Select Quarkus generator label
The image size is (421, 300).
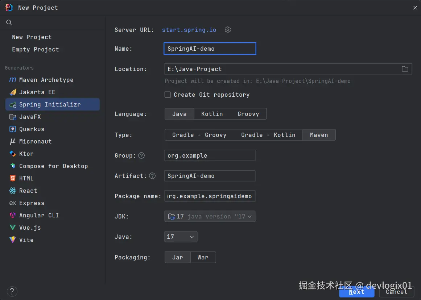(32, 129)
